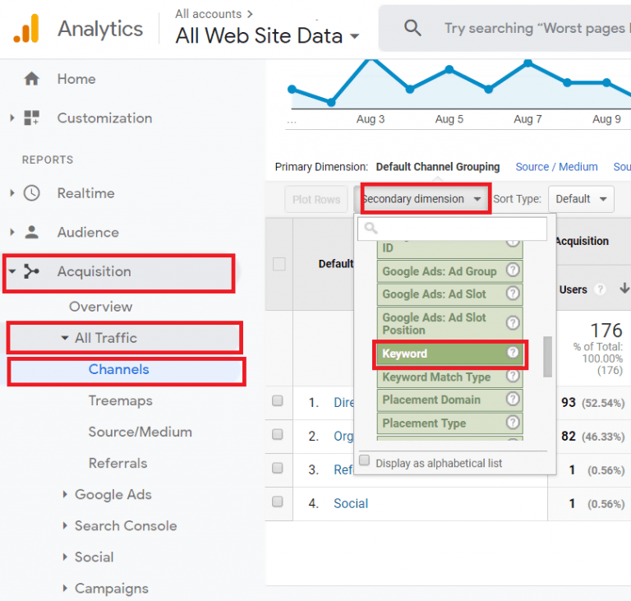
Task: Click the Customization dashboard icon
Action: tap(31, 118)
